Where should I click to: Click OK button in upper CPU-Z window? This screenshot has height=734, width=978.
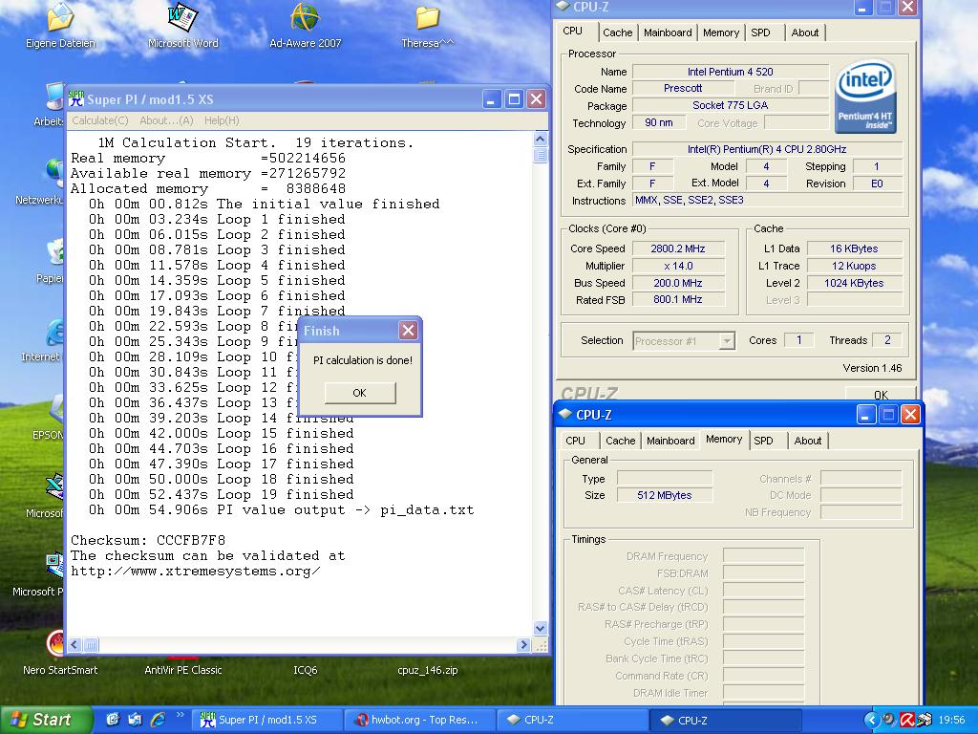[881, 395]
